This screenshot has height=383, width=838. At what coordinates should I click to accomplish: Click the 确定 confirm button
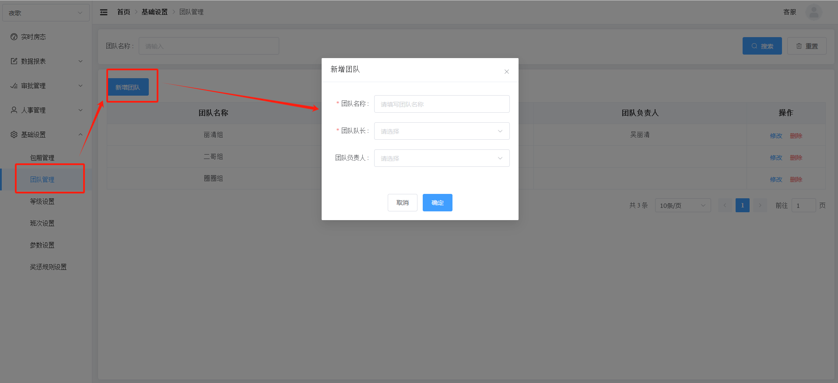pos(437,203)
